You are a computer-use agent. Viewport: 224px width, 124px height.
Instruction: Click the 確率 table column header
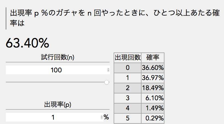click(153, 58)
